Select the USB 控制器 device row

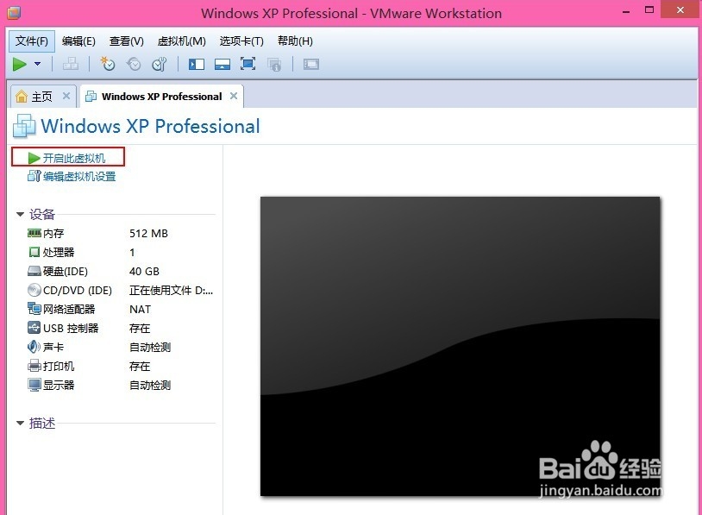(x=121, y=329)
